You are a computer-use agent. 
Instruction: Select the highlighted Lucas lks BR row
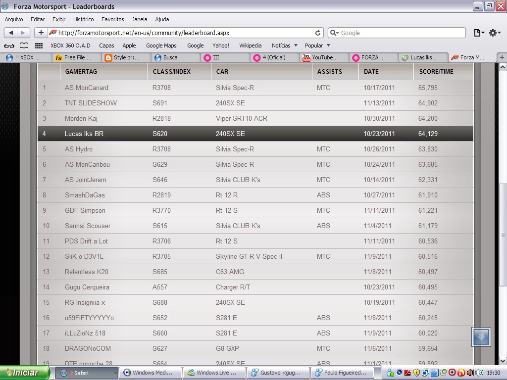[x=255, y=134]
